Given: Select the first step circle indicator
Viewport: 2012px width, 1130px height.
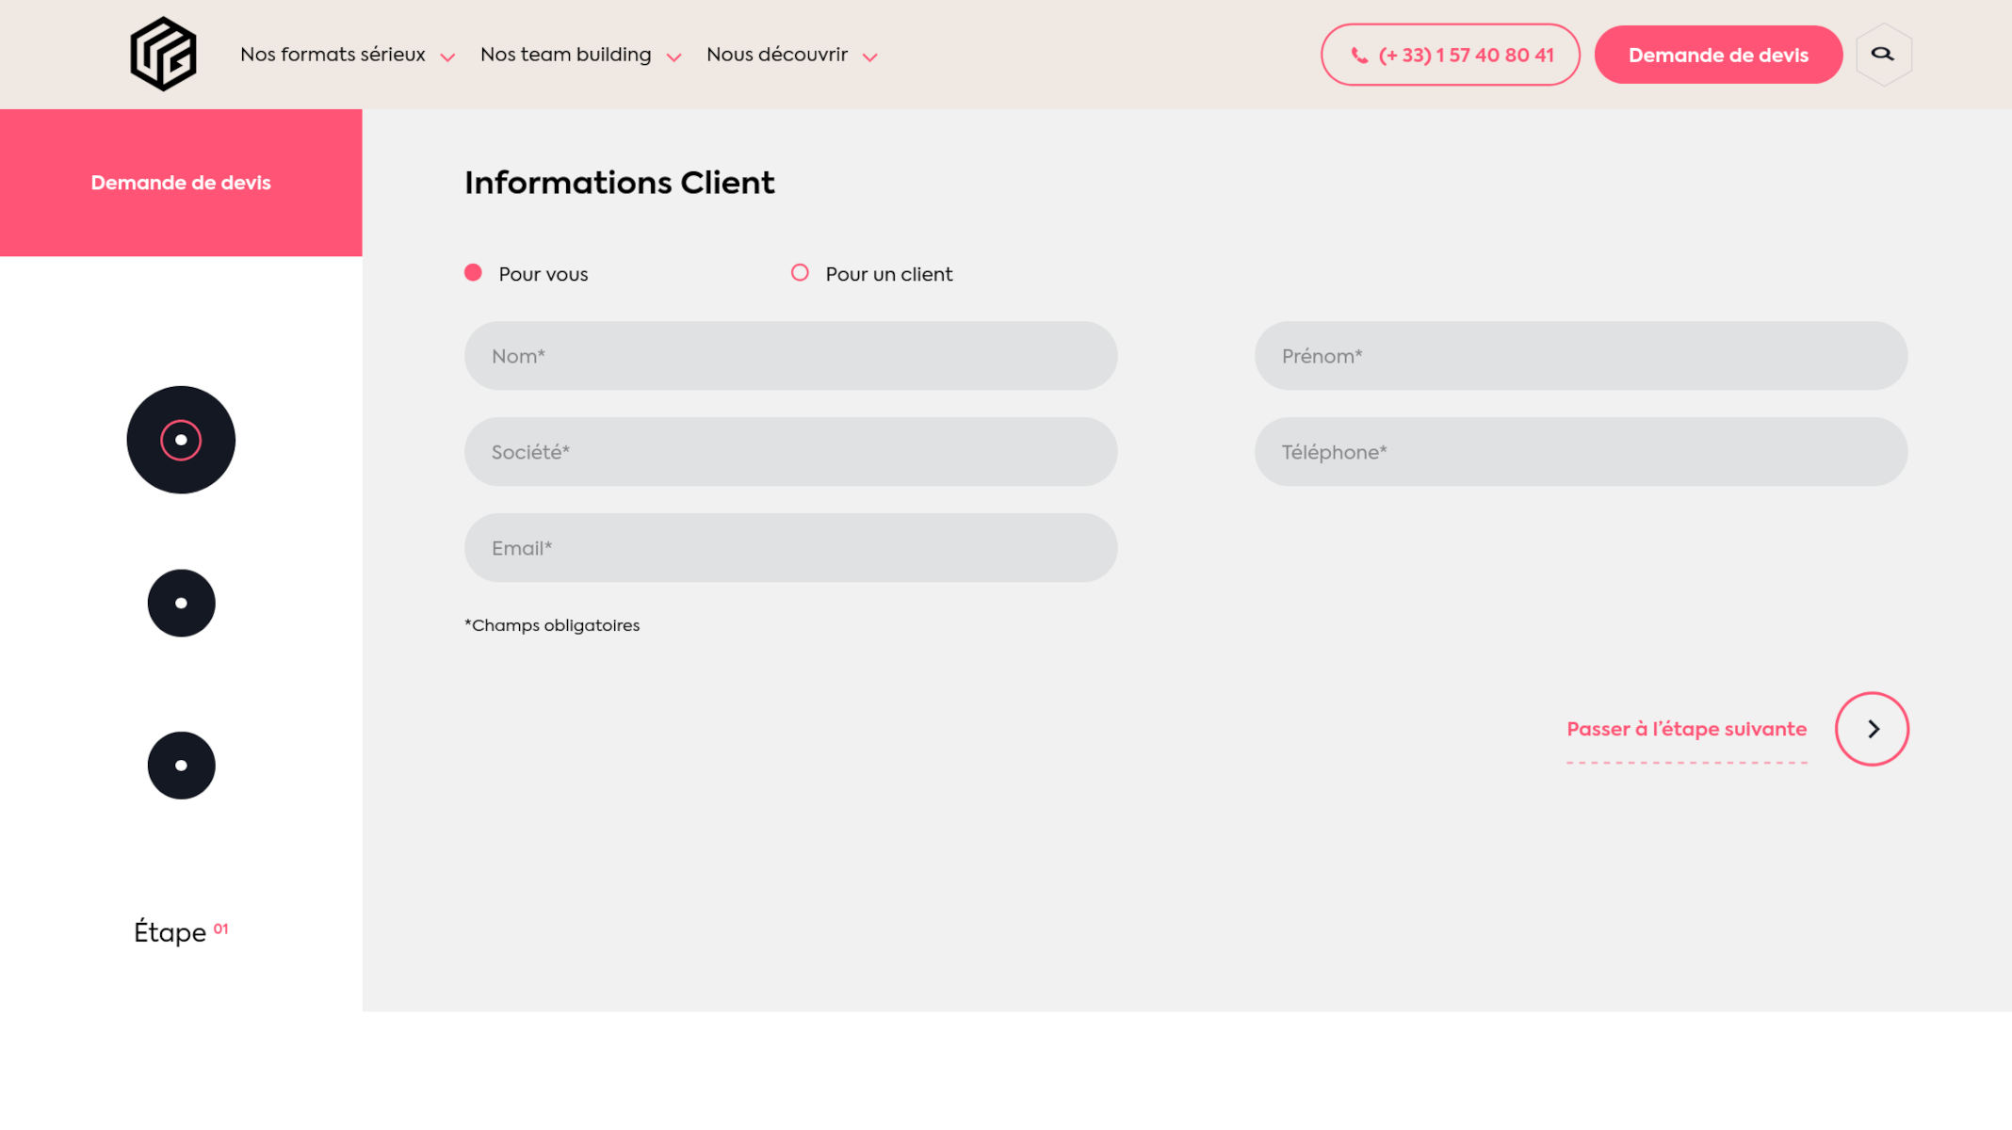Looking at the screenshot, I should point(181,440).
